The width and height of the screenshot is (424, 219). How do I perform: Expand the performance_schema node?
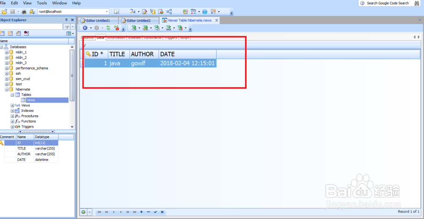pos(7,68)
